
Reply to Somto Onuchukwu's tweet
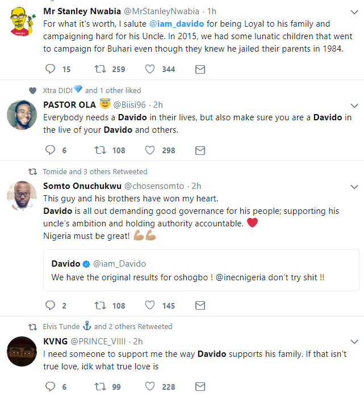pos(51,306)
